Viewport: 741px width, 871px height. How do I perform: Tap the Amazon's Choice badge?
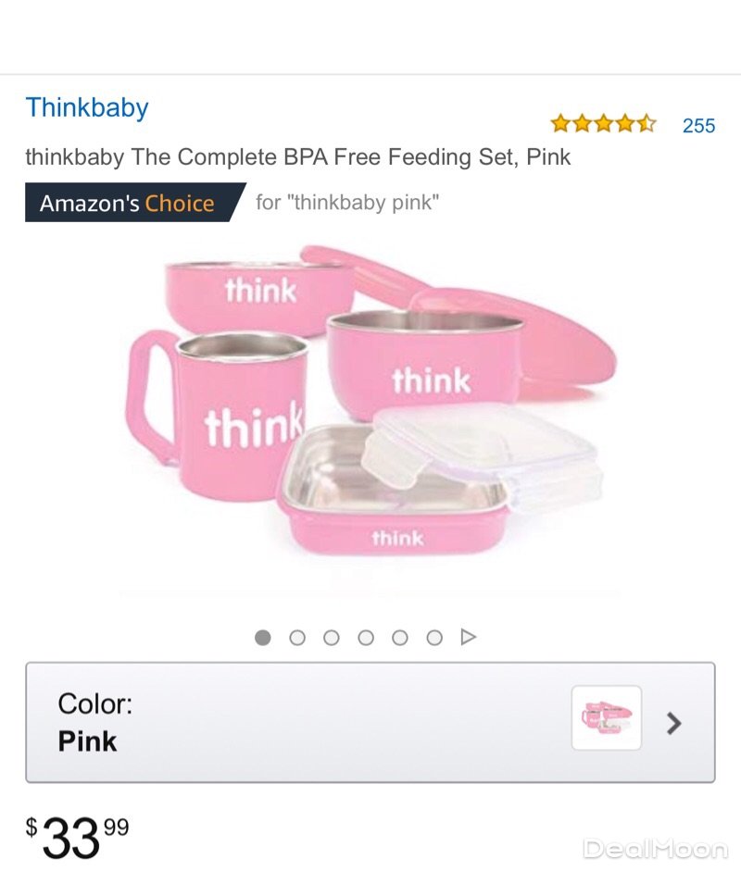pos(135,203)
